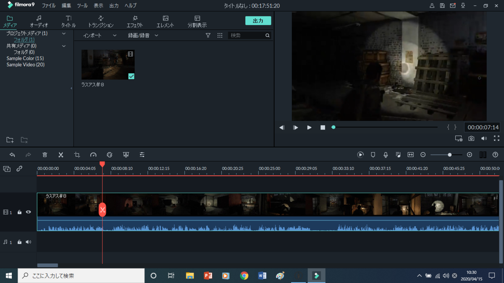Click the play-frame forward button
504x283 pixels.
[296, 127]
